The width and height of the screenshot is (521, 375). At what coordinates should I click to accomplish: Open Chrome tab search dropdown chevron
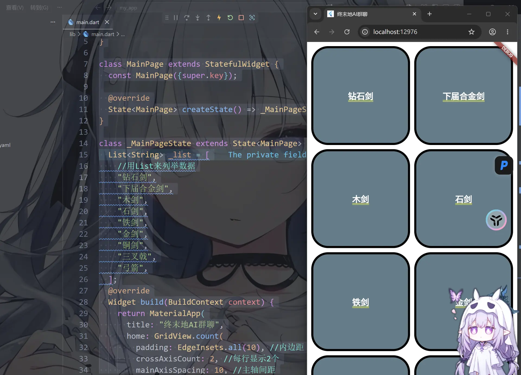[315, 14]
